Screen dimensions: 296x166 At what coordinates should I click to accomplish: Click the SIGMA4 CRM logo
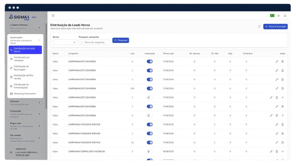[19, 17]
